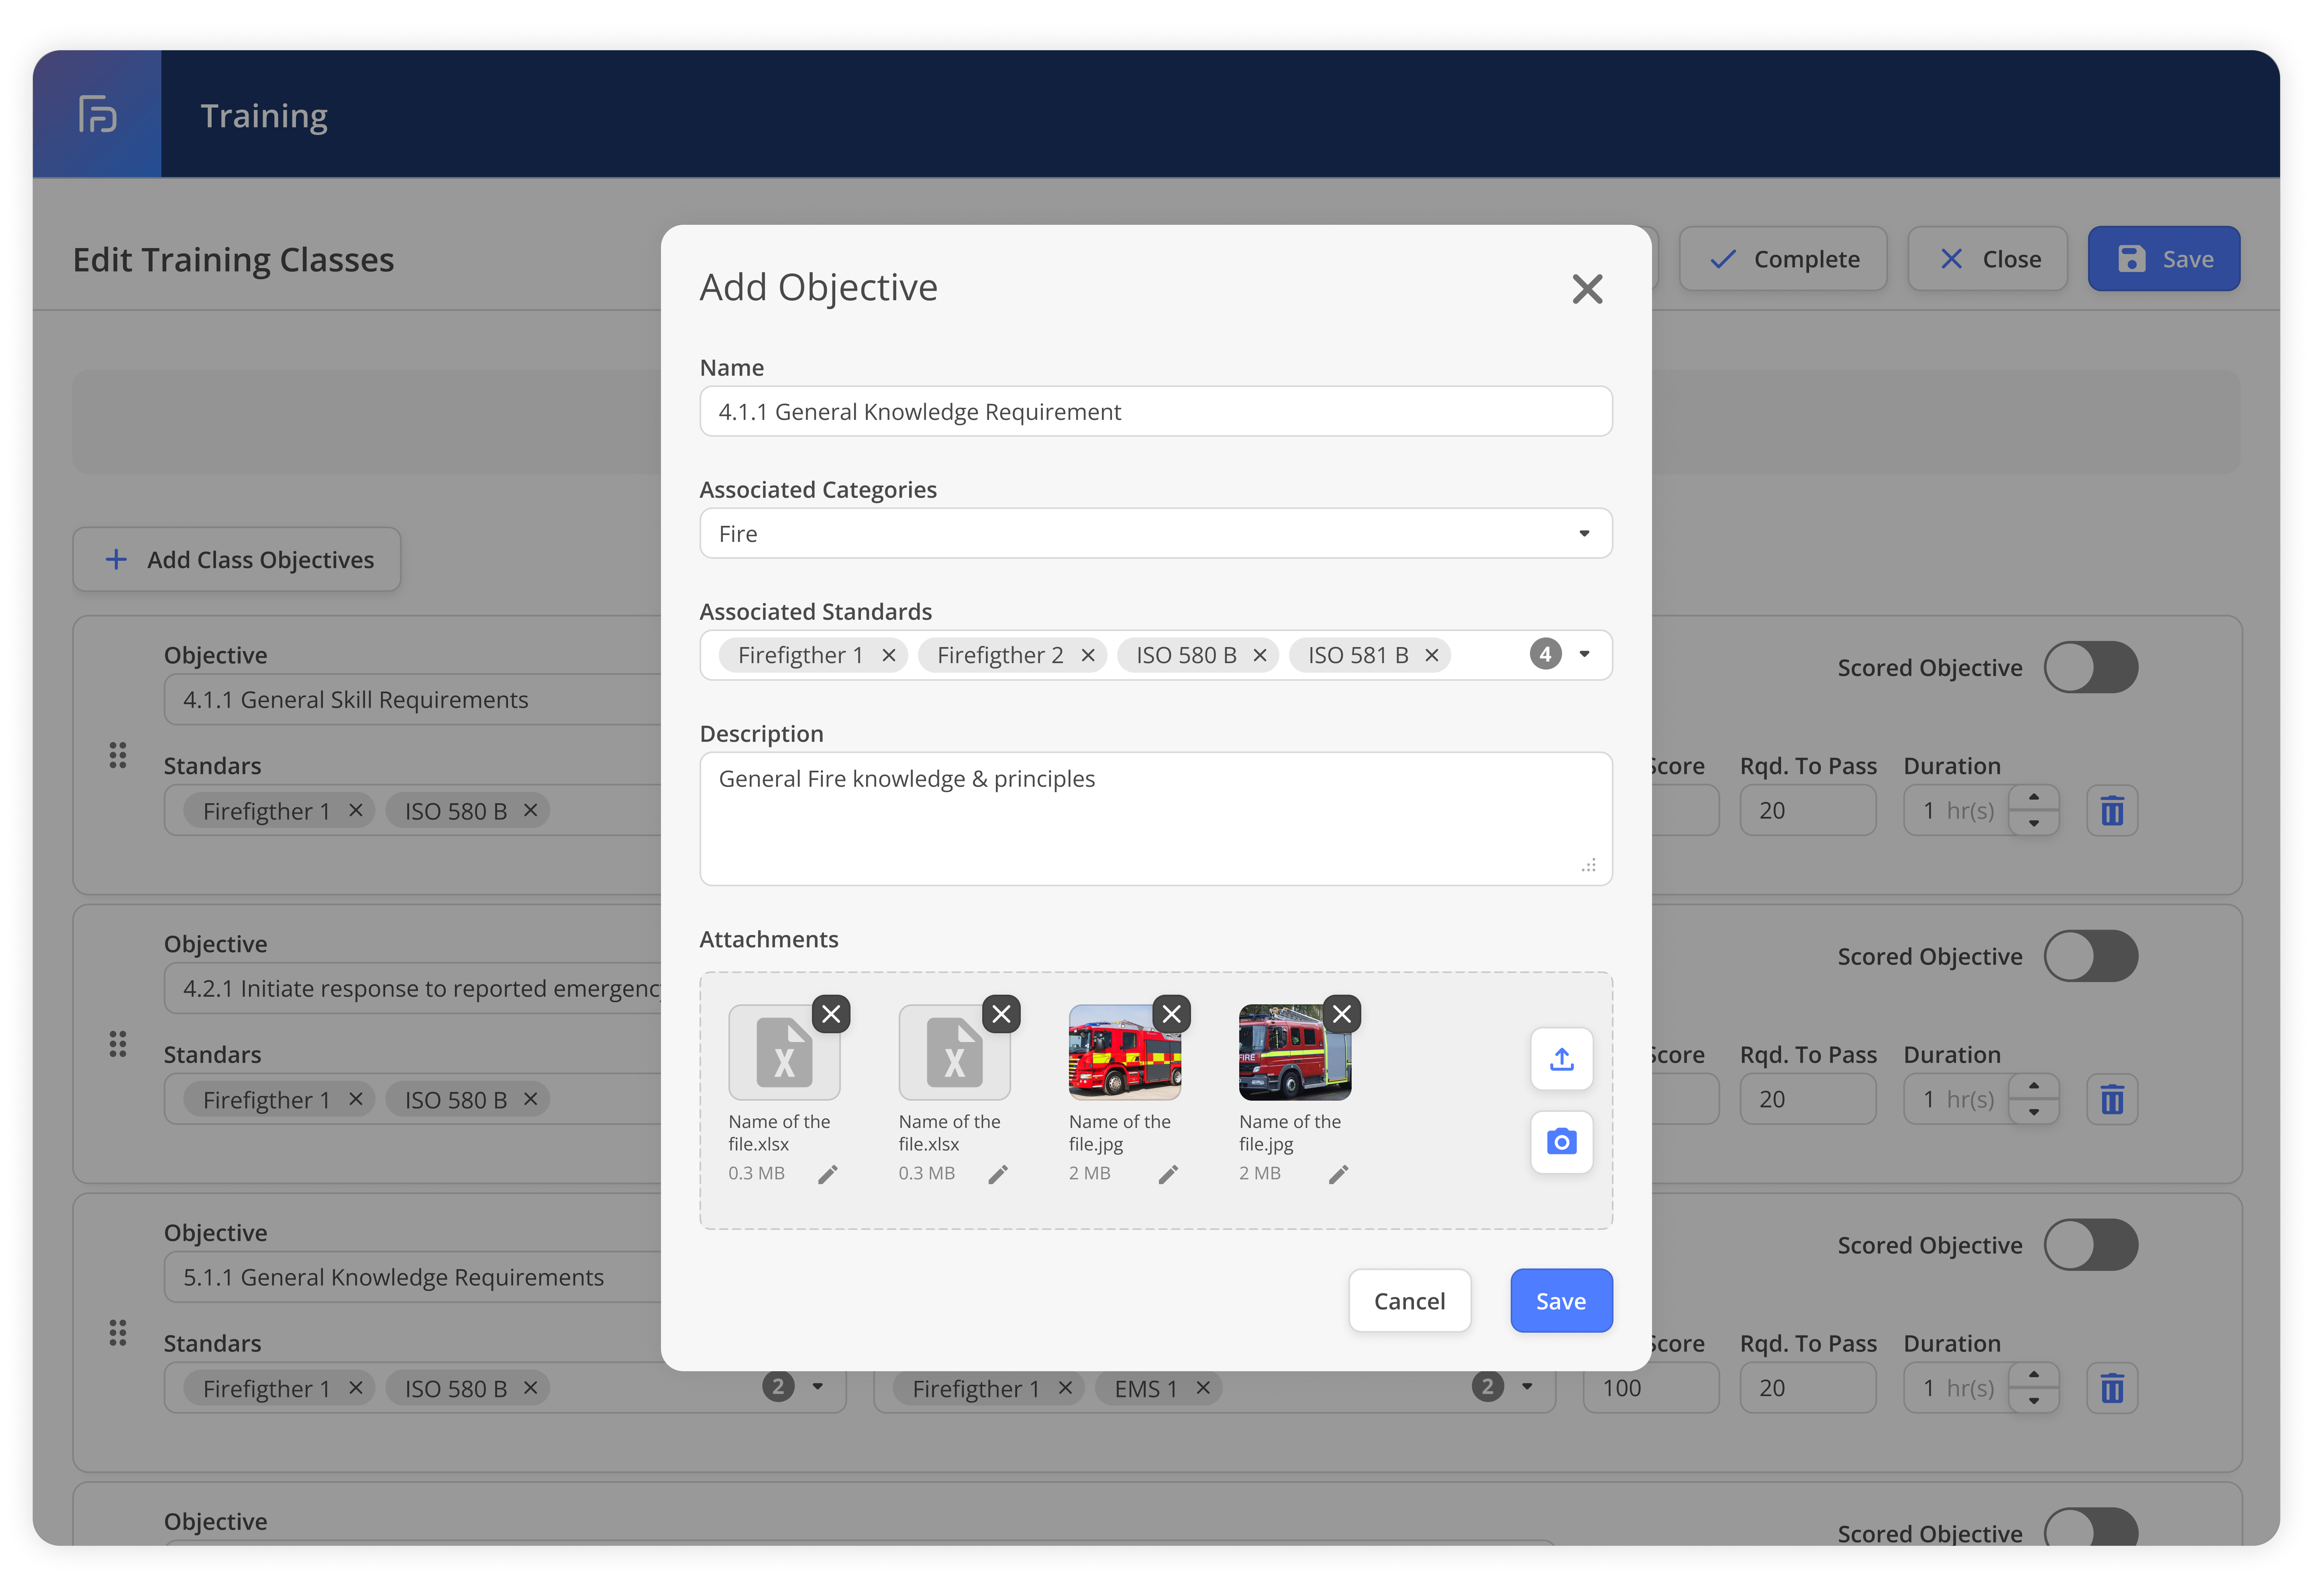Click the Description text area
Viewport: 2313px width, 1596px height.
[x=1156, y=819]
